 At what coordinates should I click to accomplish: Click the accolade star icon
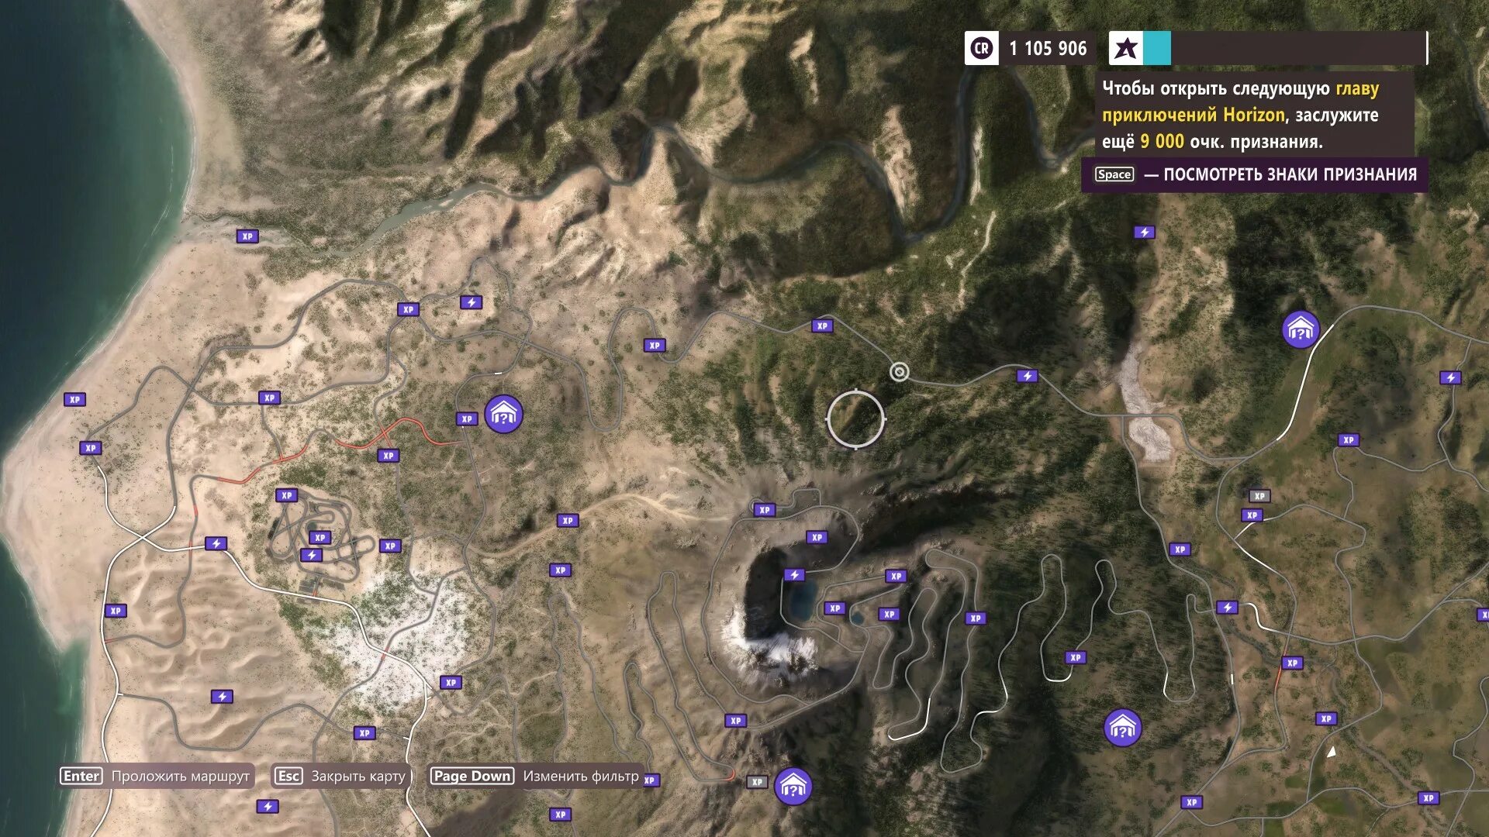[x=1125, y=48]
